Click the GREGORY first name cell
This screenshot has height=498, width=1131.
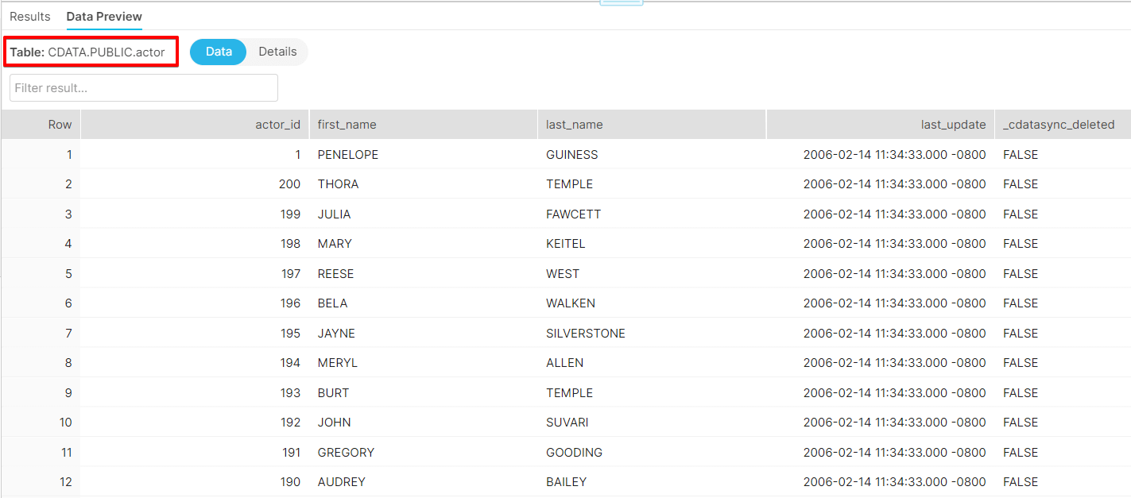pos(346,453)
